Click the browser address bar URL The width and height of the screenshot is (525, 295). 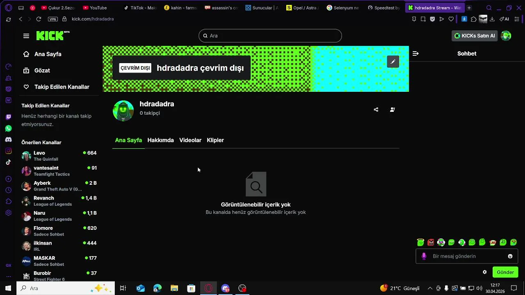click(93, 19)
